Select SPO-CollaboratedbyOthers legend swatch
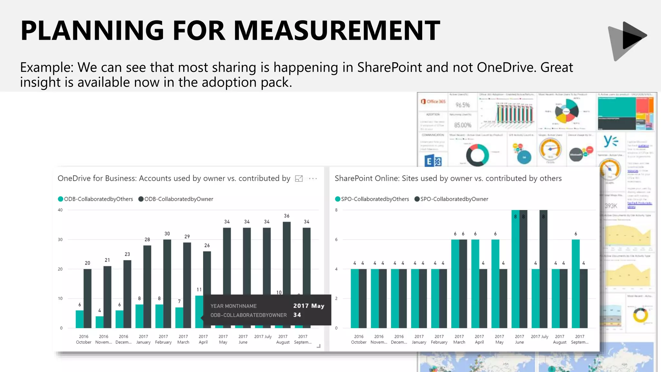The width and height of the screenshot is (661, 372). click(x=338, y=199)
